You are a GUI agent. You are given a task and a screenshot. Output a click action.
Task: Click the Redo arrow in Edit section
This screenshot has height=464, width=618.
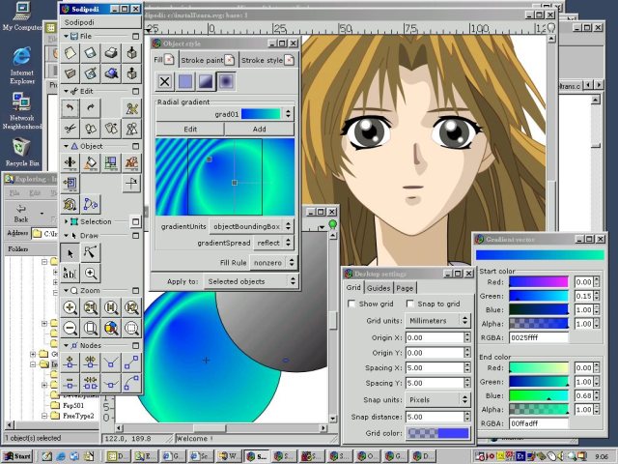[x=91, y=108]
